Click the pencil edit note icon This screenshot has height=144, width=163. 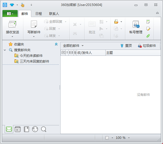point(148,29)
